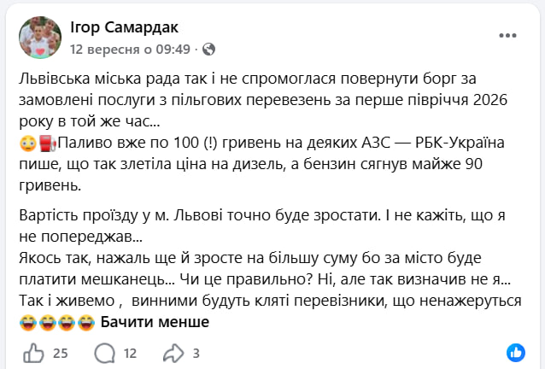Screen dimensions: 545x369
Task: View the 3 shares count
Action: pos(196,354)
